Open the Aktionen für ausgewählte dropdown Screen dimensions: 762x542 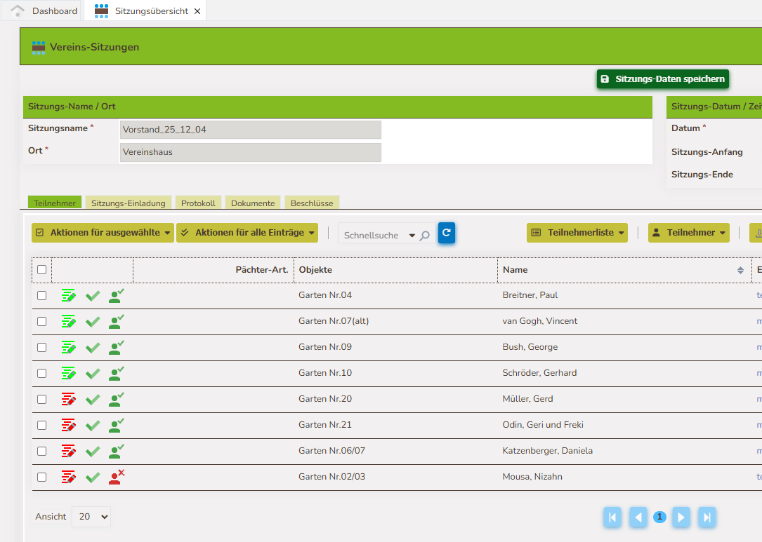[103, 233]
